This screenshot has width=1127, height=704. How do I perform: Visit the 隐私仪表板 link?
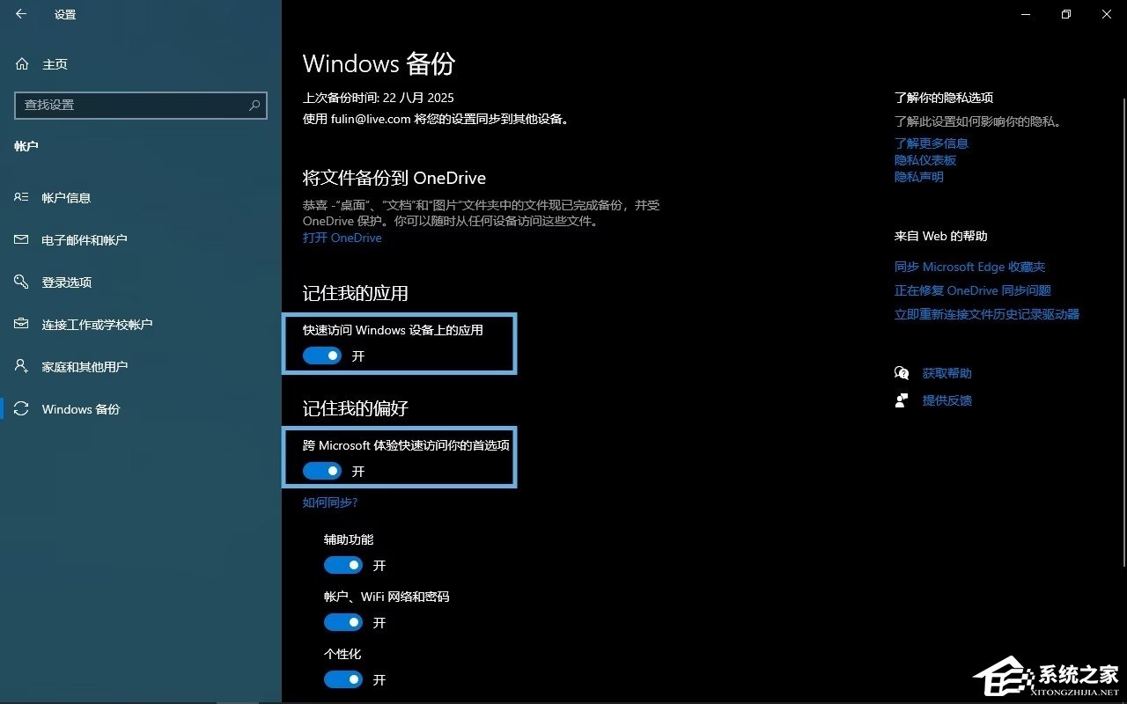[x=924, y=159]
